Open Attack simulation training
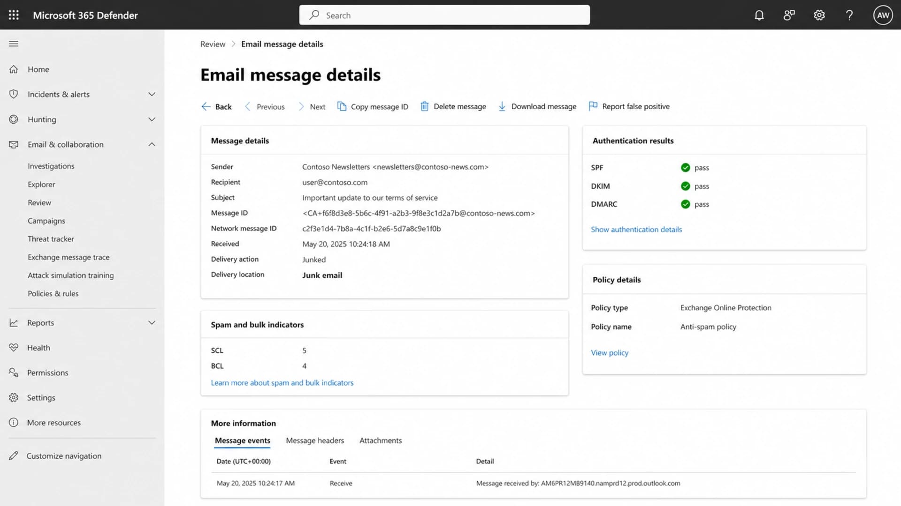This screenshot has height=506, width=901. point(70,275)
